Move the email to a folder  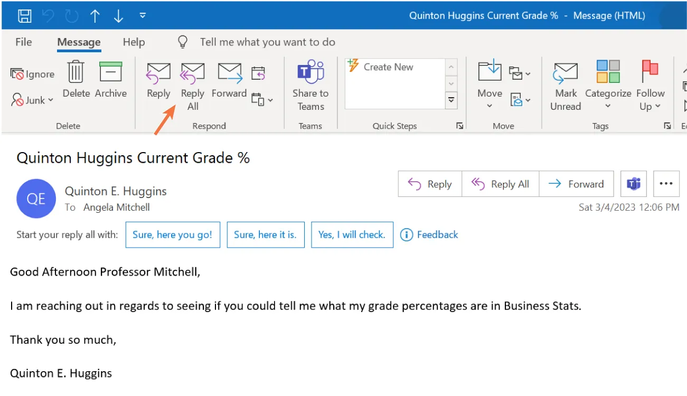click(488, 84)
